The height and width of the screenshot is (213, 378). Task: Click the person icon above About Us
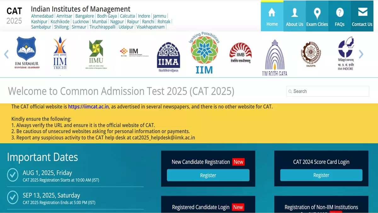tap(295, 12)
